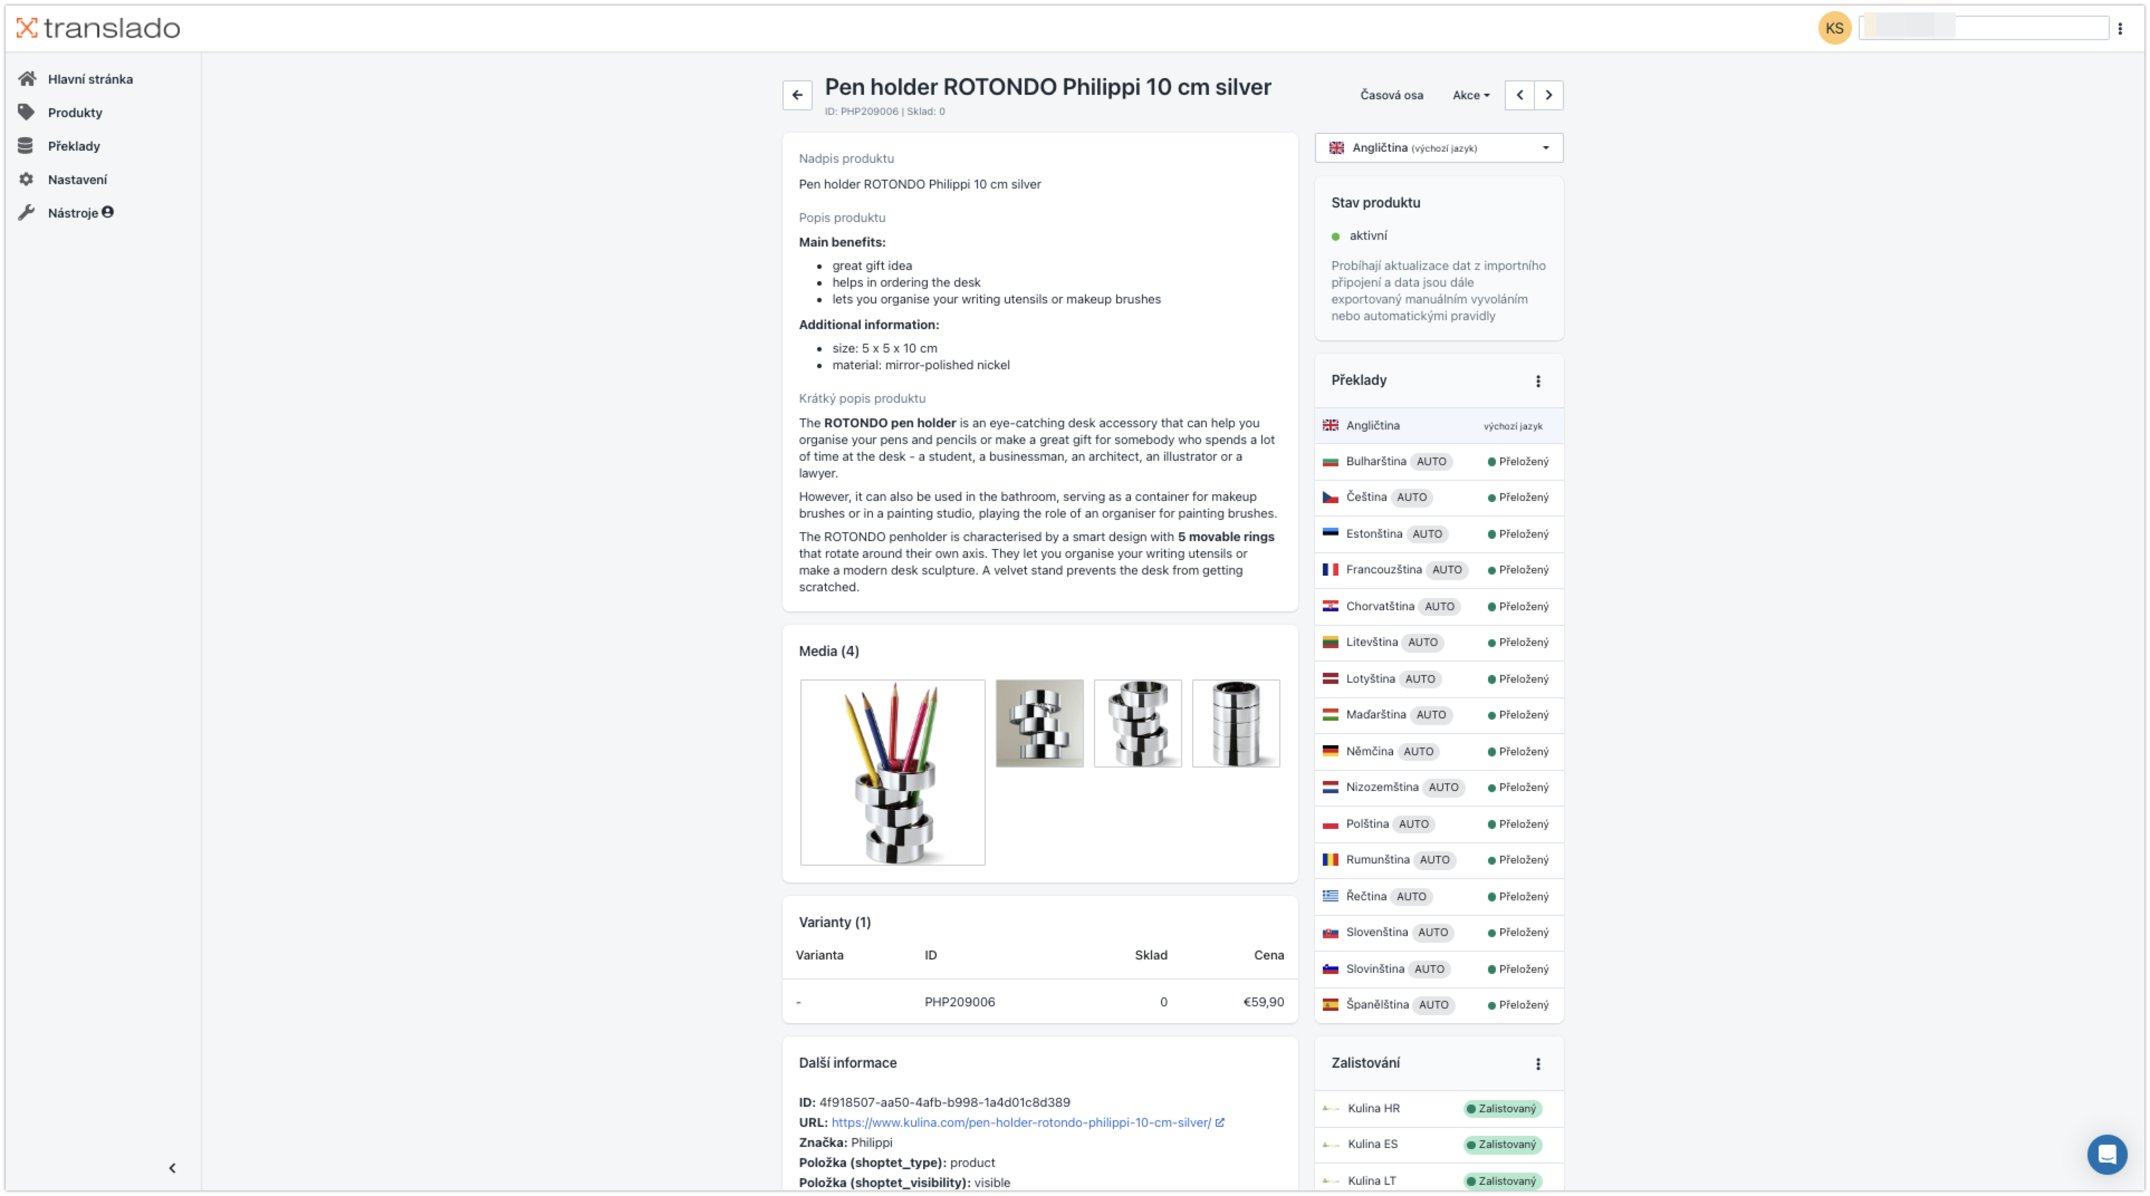The height and width of the screenshot is (1196, 2150).
Task: Open the Chorvatština translation
Action: pyautogui.click(x=1438, y=607)
